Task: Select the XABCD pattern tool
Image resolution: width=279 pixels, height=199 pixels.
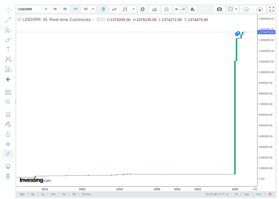Action: [8, 59]
